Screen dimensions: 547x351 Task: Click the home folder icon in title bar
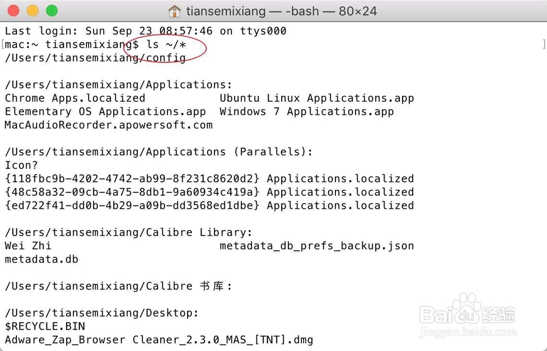[x=174, y=11]
